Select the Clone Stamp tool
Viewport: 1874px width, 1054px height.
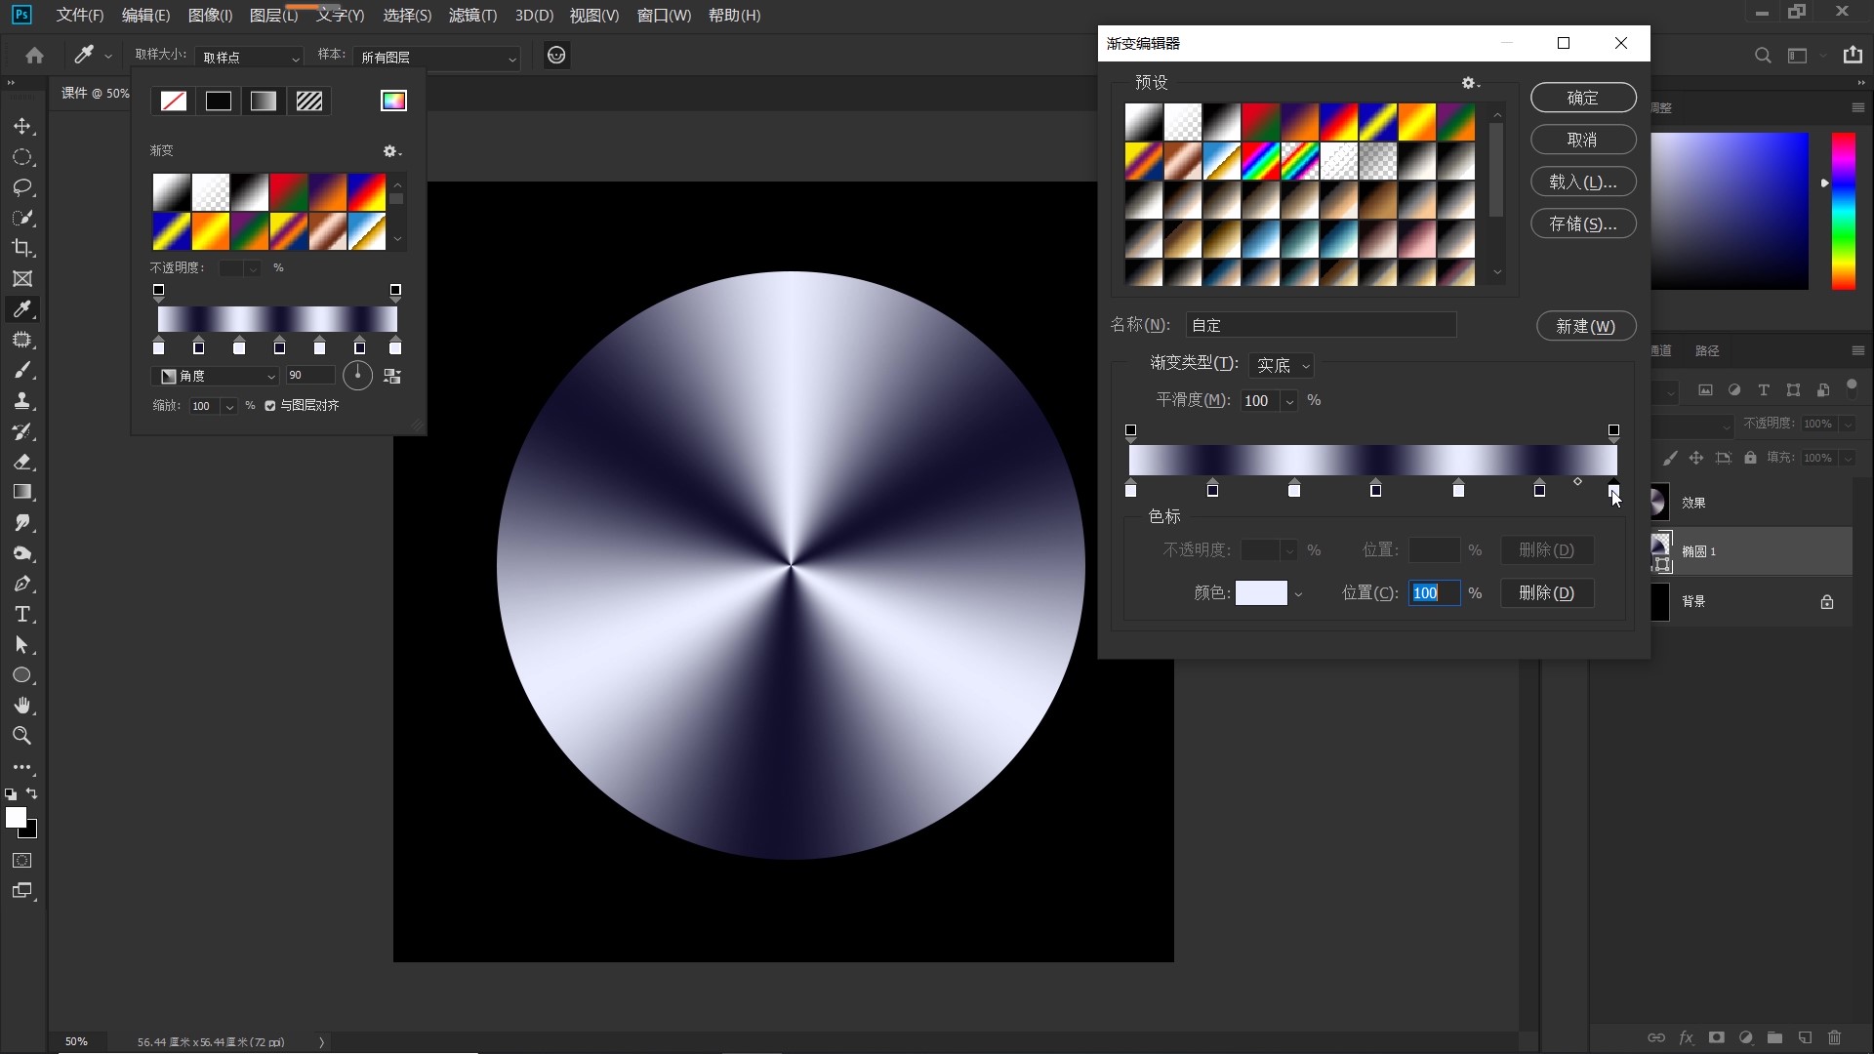[x=22, y=400]
